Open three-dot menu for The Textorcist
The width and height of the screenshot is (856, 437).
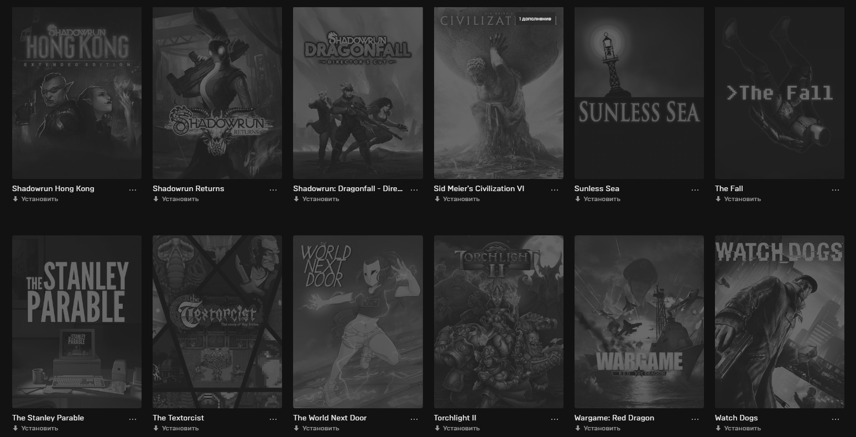(x=273, y=419)
